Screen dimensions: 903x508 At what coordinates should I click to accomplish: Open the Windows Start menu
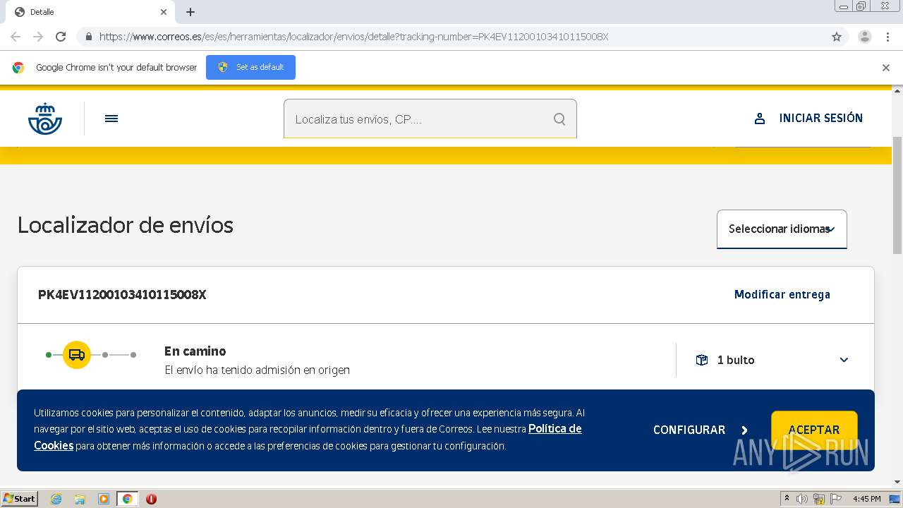tap(20, 499)
